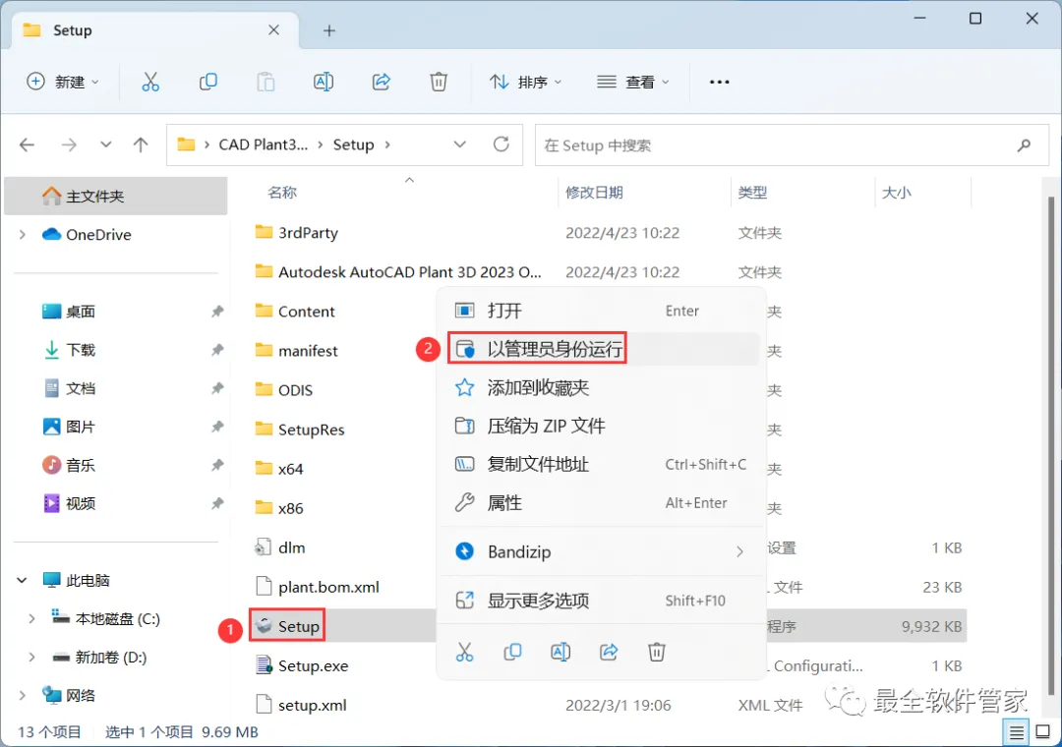1062x747 pixels.
Task: Click the vertical scrollbar of file list
Action: pos(1051,447)
